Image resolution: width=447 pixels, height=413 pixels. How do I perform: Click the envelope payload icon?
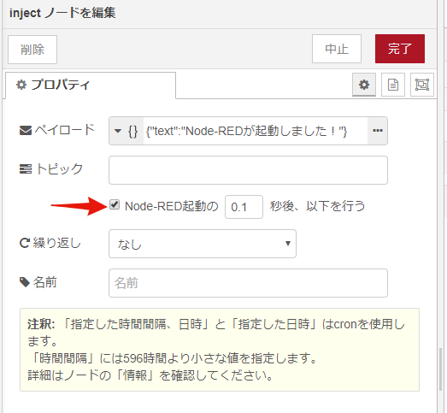point(26,131)
